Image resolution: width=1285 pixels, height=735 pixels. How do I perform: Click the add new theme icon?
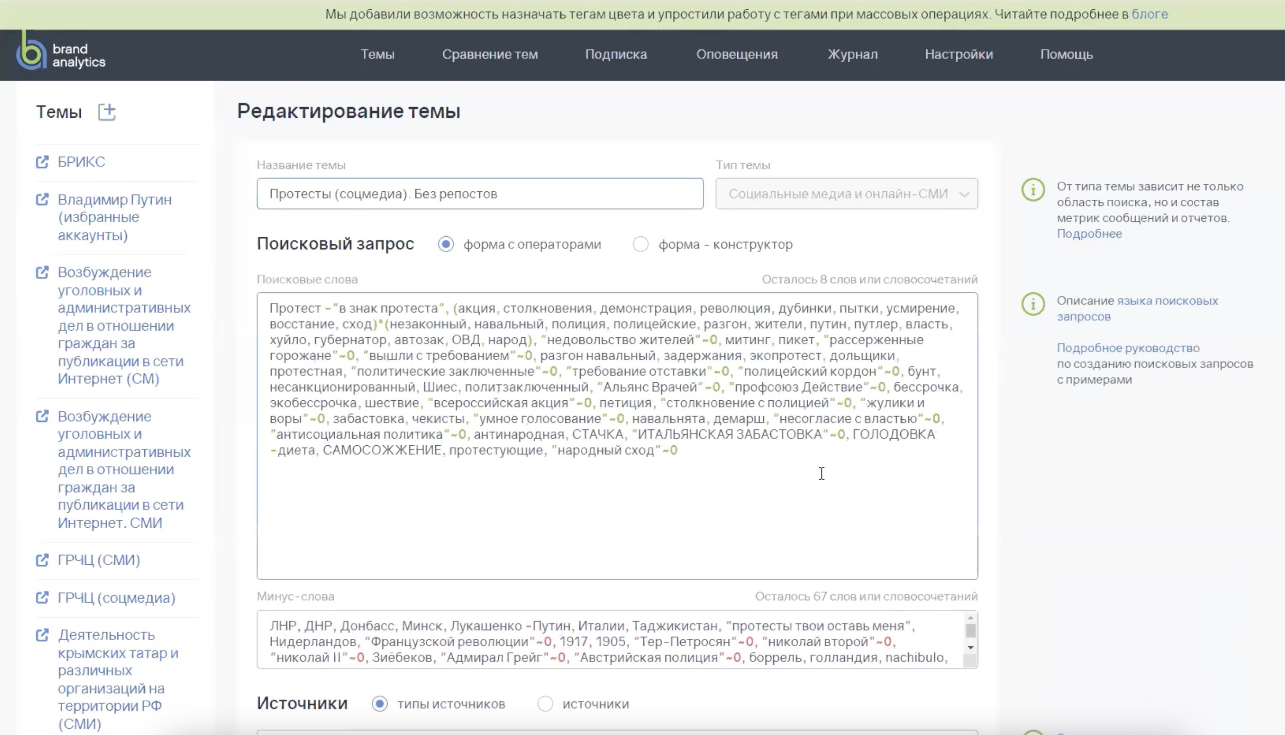(x=106, y=111)
